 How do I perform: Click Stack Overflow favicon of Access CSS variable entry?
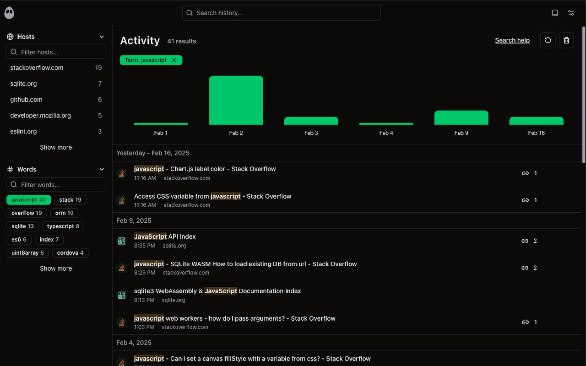[122, 200]
